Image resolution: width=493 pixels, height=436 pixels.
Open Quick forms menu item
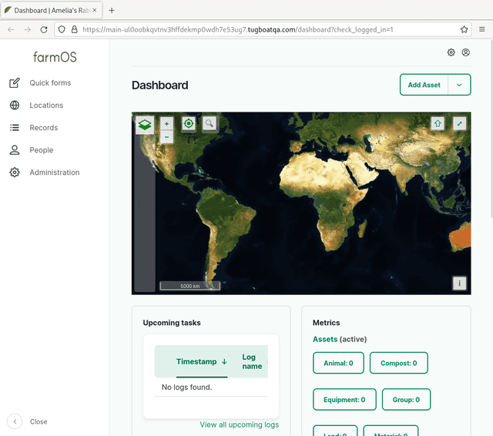50,83
